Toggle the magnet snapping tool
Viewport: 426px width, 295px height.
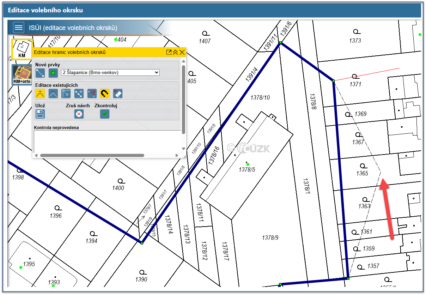[105, 94]
